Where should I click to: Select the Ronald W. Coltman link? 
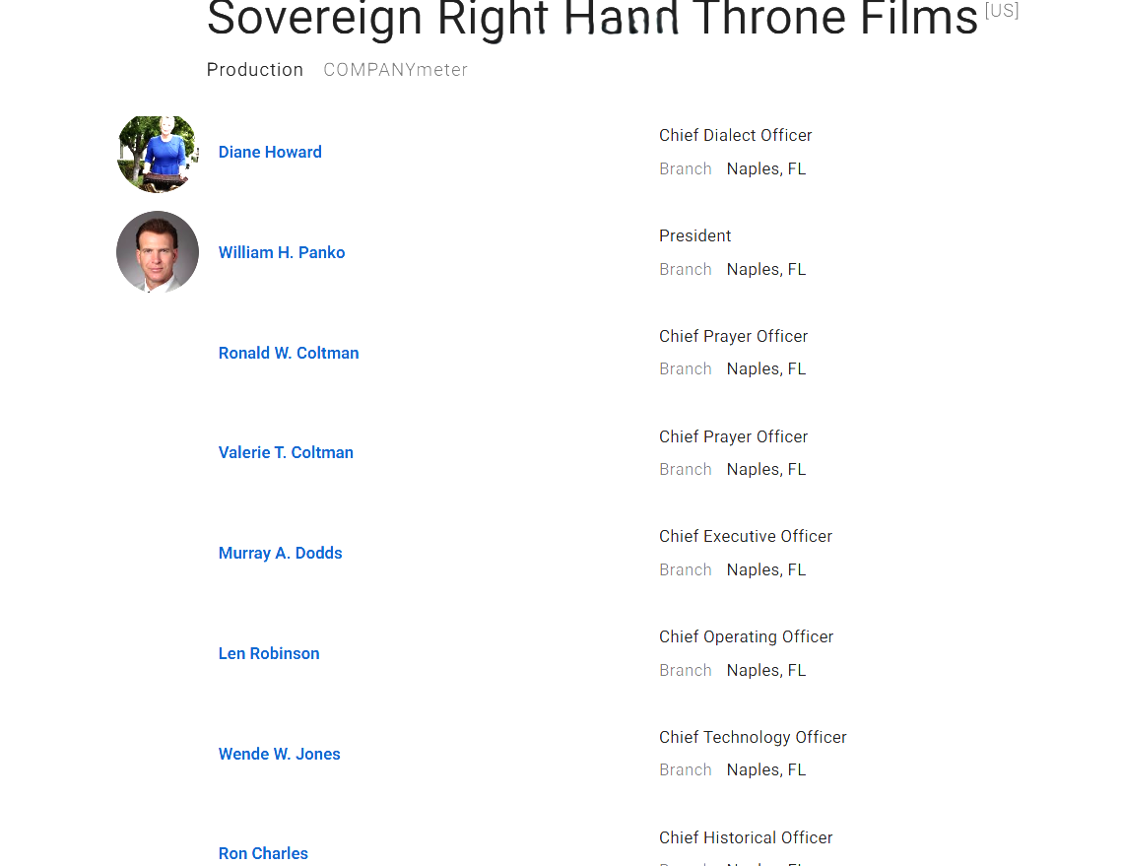[289, 354]
